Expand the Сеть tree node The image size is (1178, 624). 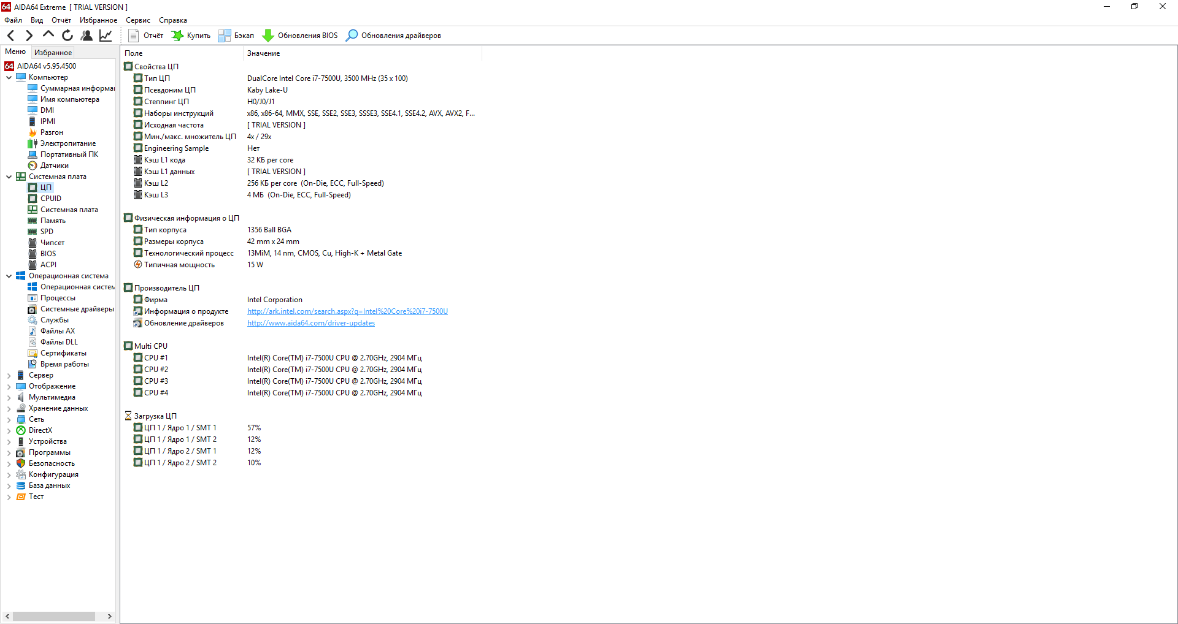(9, 419)
